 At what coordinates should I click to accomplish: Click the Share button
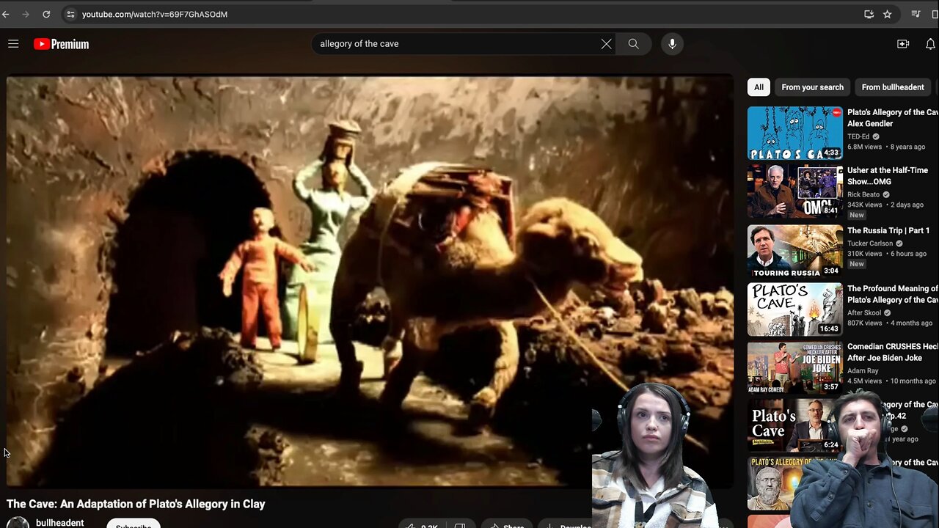tap(506, 525)
